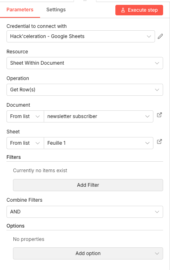The width and height of the screenshot is (170, 270).
Task: Click the flask icon on Execute step
Action: 123,10
